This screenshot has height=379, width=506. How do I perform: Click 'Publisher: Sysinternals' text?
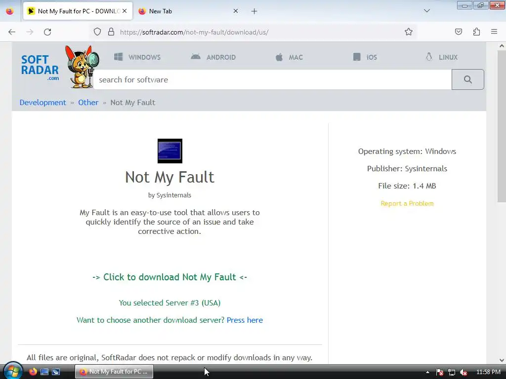(407, 169)
